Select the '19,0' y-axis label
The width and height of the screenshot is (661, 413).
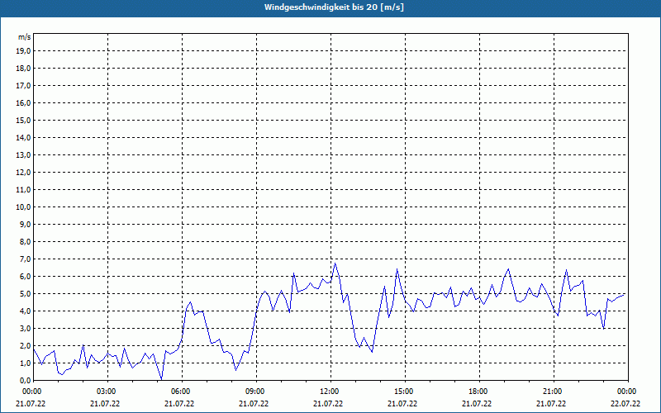click(24, 51)
